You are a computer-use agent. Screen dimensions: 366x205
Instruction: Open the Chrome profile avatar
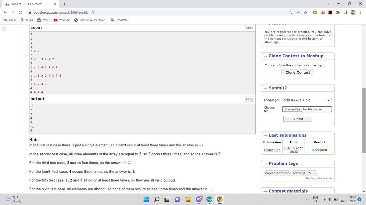353,12
